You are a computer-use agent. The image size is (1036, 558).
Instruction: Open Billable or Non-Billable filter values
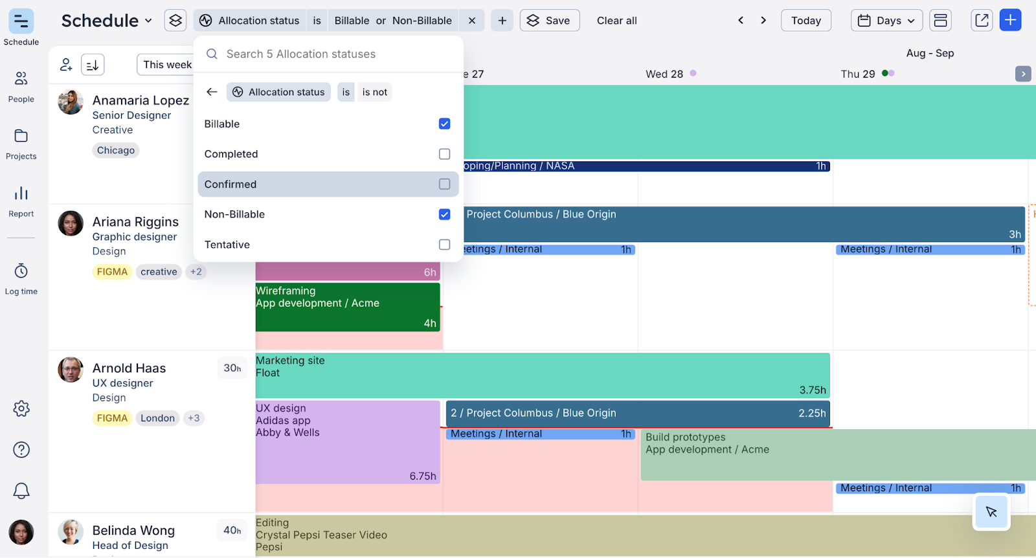click(393, 21)
